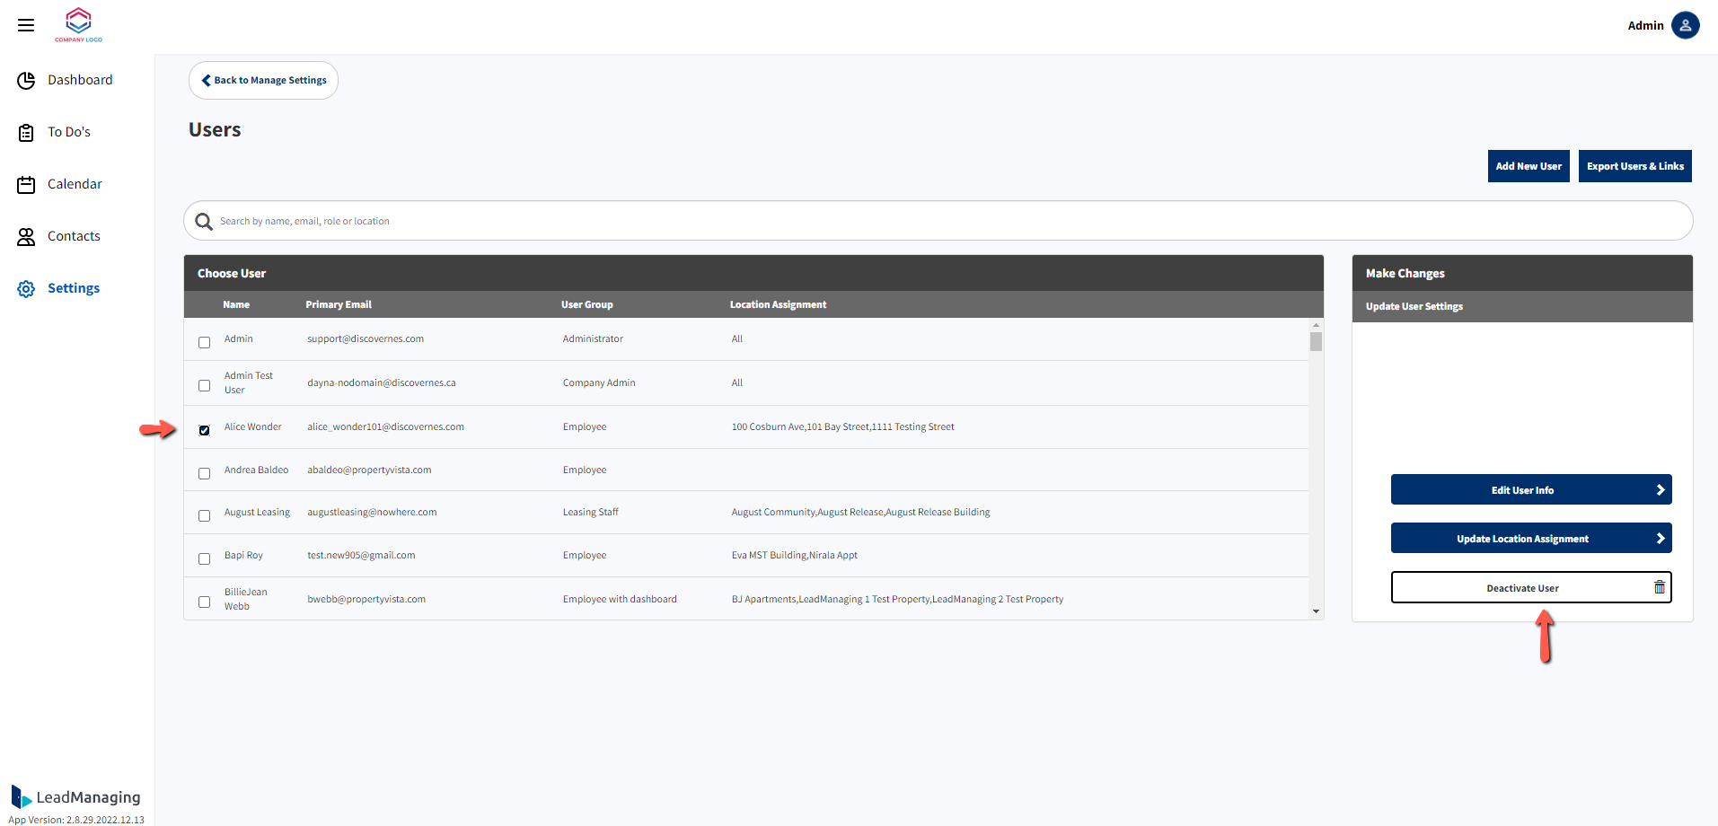
Task: Click the Edit User Info button
Action: pyautogui.click(x=1531, y=490)
